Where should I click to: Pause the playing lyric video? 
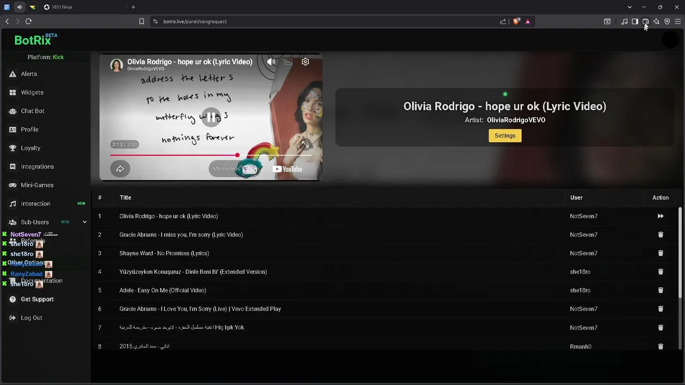coord(211,117)
